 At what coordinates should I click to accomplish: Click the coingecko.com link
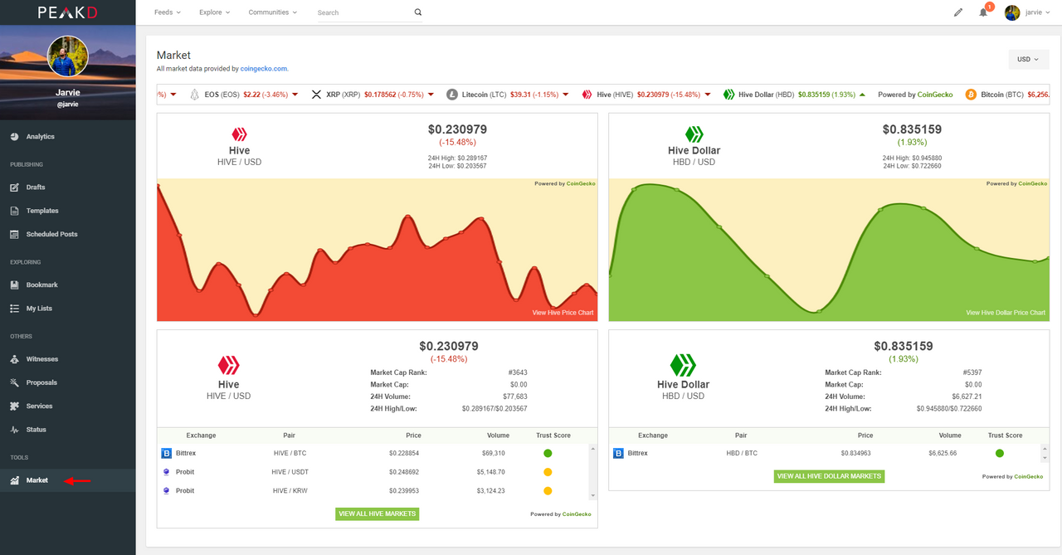tap(264, 69)
